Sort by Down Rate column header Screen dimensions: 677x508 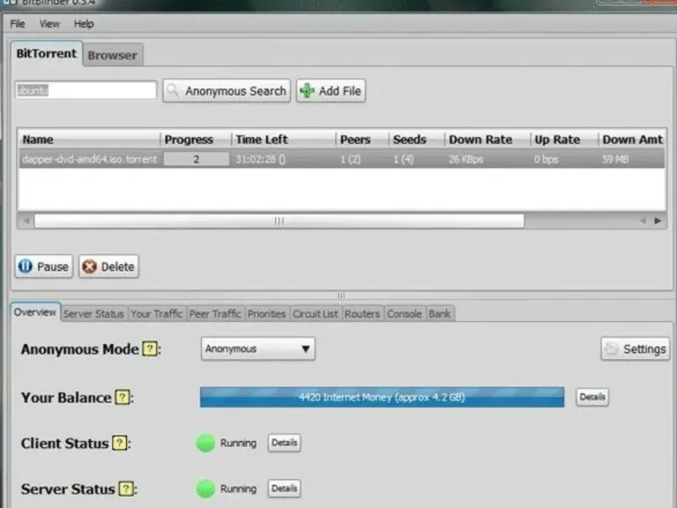pyautogui.click(x=487, y=140)
